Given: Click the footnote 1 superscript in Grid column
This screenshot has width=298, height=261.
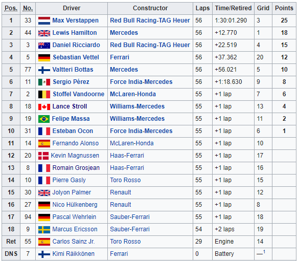Looking at the screenshot, I should (x=264, y=252).
